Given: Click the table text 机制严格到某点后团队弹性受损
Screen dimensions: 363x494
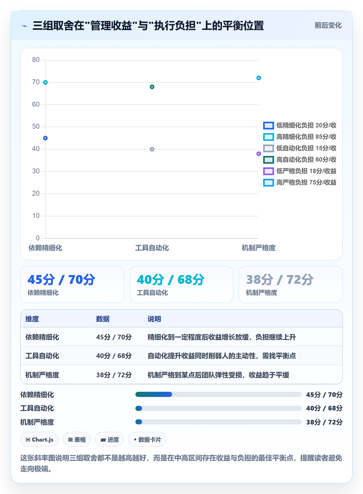Looking at the screenshot, I should 195,375.
